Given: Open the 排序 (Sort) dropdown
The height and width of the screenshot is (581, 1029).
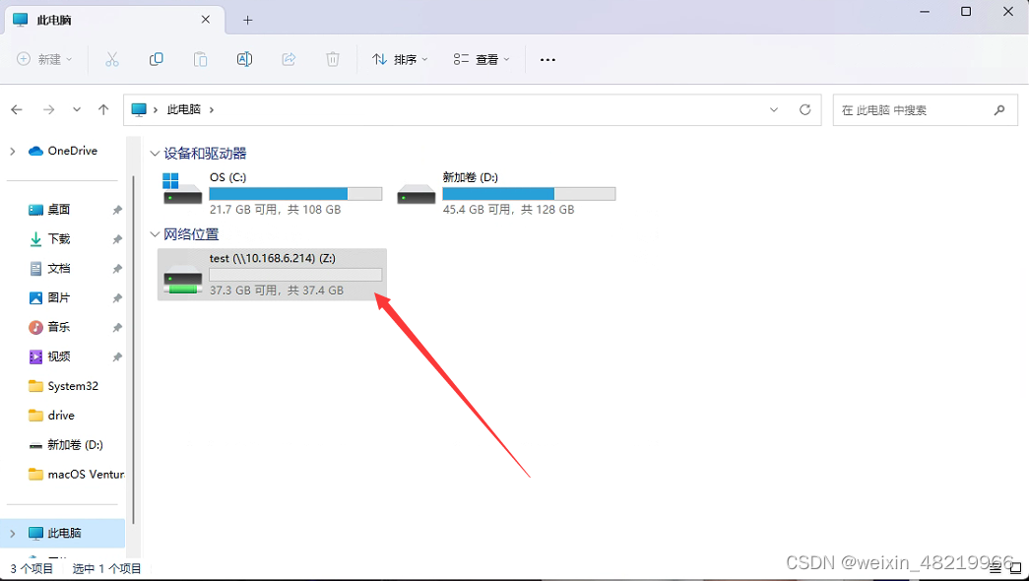Looking at the screenshot, I should point(401,60).
